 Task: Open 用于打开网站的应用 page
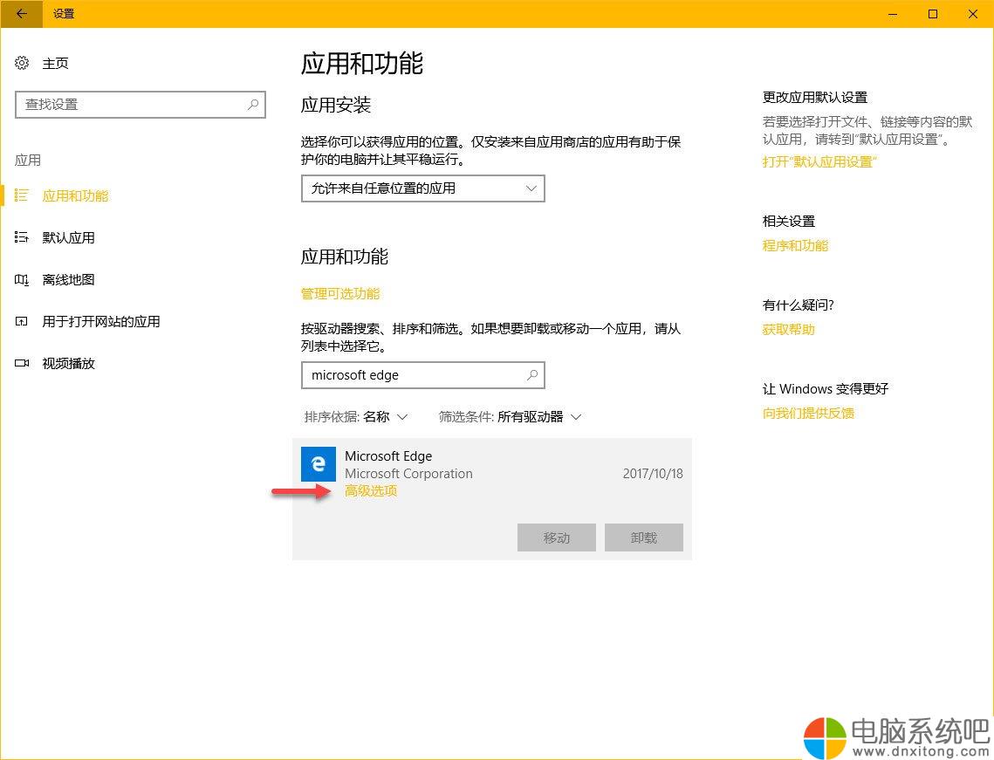pyautogui.click(x=100, y=321)
